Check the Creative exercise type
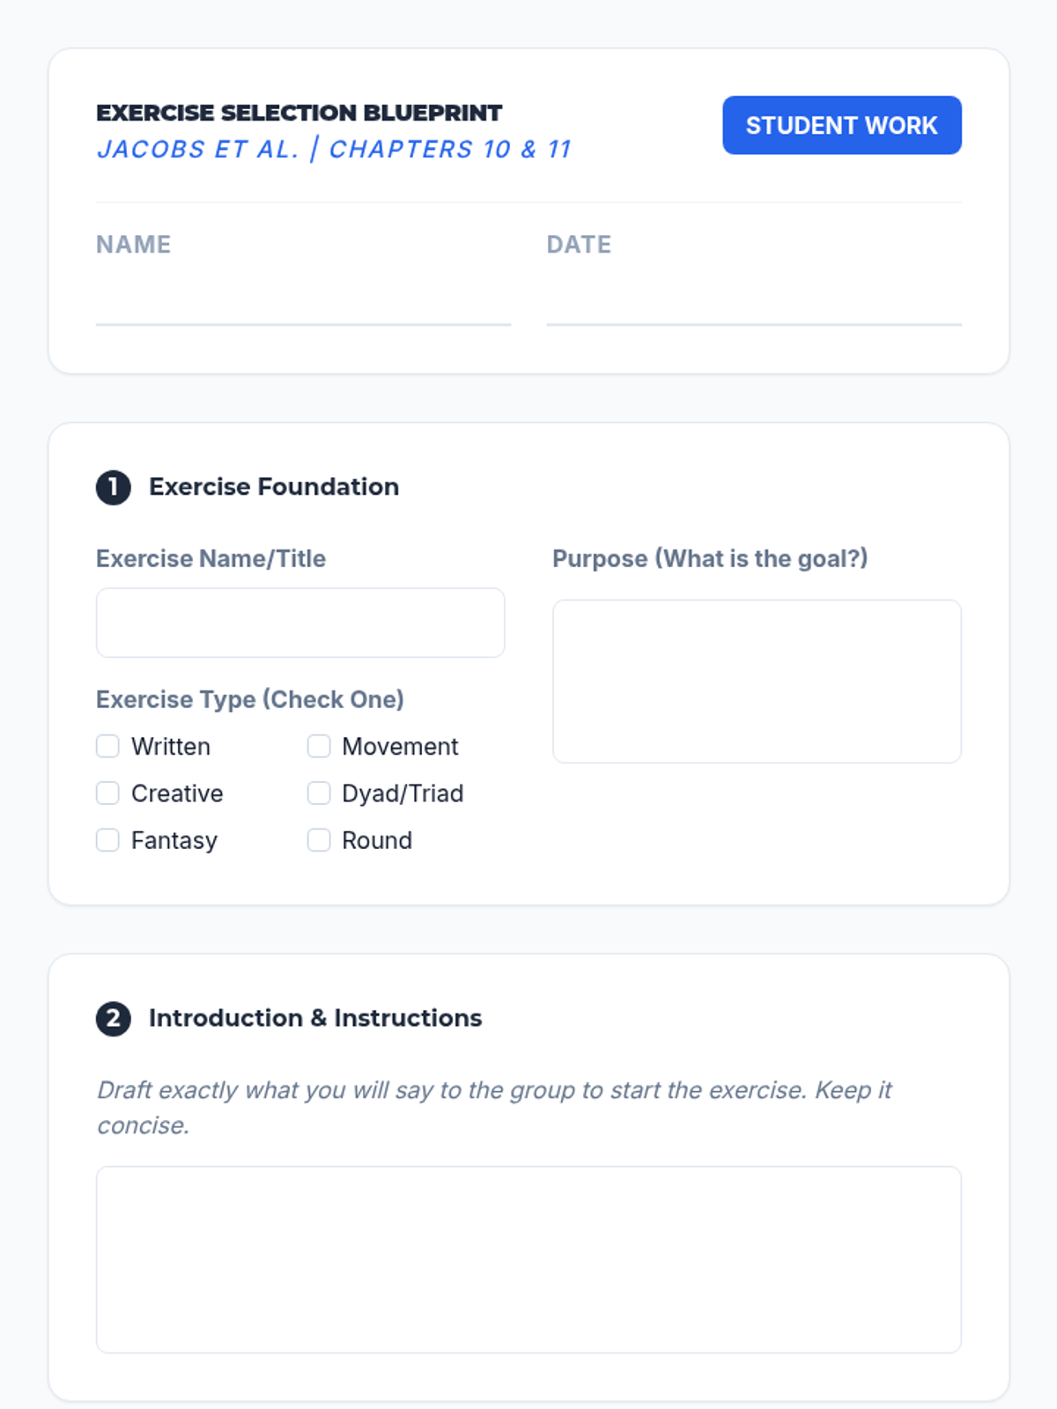The width and height of the screenshot is (1057, 1409). (x=107, y=793)
